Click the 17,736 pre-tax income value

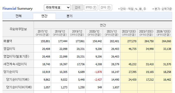81,64
